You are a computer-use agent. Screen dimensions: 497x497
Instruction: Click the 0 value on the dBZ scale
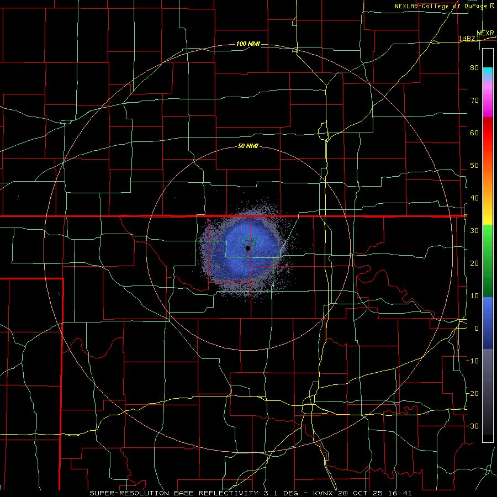pyautogui.click(x=477, y=329)
